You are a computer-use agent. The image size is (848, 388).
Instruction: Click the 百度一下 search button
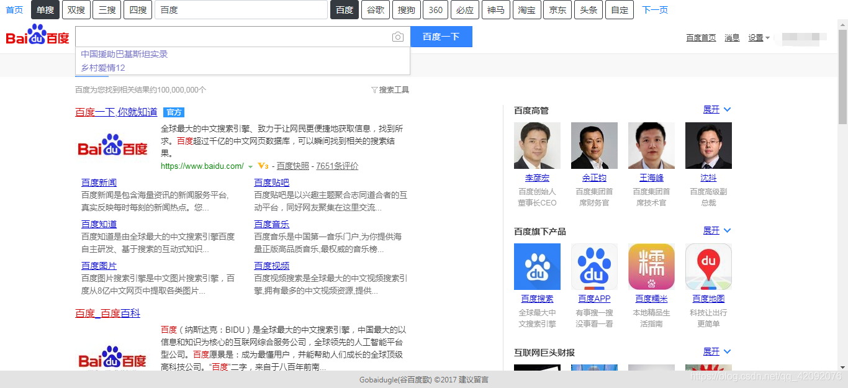coord(441,37)
